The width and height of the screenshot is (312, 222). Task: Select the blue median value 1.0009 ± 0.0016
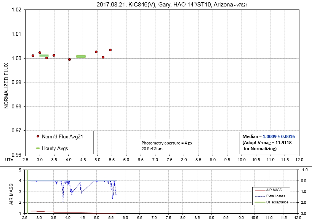(278, 136)
